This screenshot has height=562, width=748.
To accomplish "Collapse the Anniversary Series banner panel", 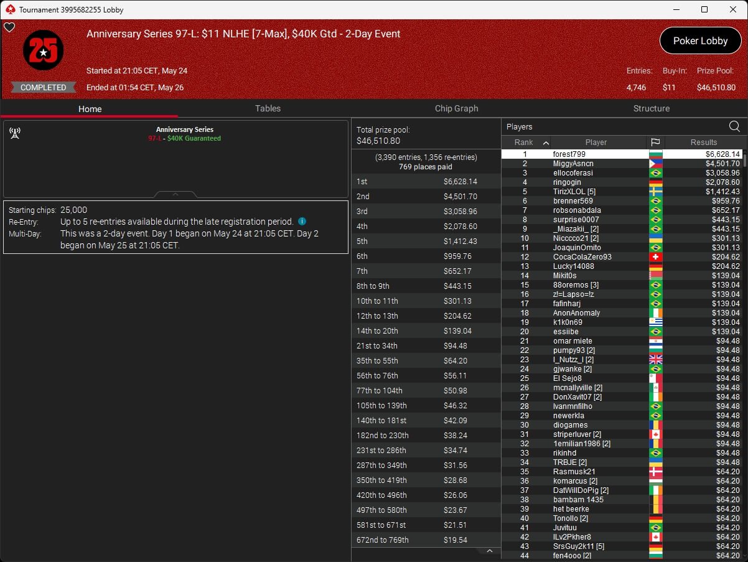I will click(175, 194).
